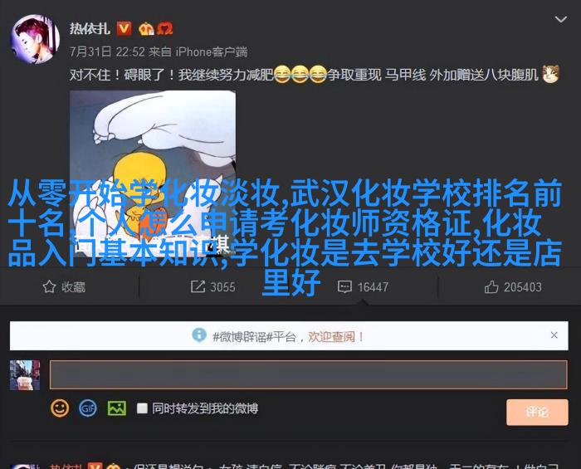
Task: Click the blue info icon in notice banner
Action: point(199,335)
